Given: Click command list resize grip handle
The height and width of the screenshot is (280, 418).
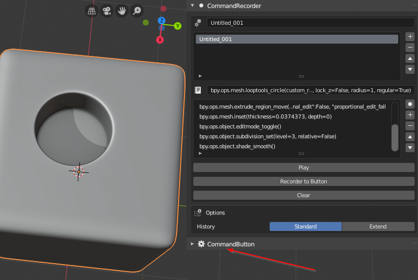Looking at the screenshot, I should point(301,154).
